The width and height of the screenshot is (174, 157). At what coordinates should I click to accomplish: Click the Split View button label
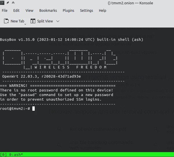coord(45,21)
